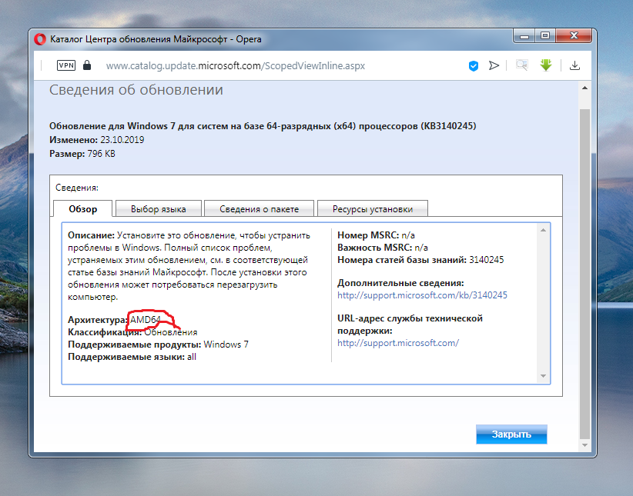Click the AMD64 architecture value
The width and height of the screenshot is (633, 496).
146,320
